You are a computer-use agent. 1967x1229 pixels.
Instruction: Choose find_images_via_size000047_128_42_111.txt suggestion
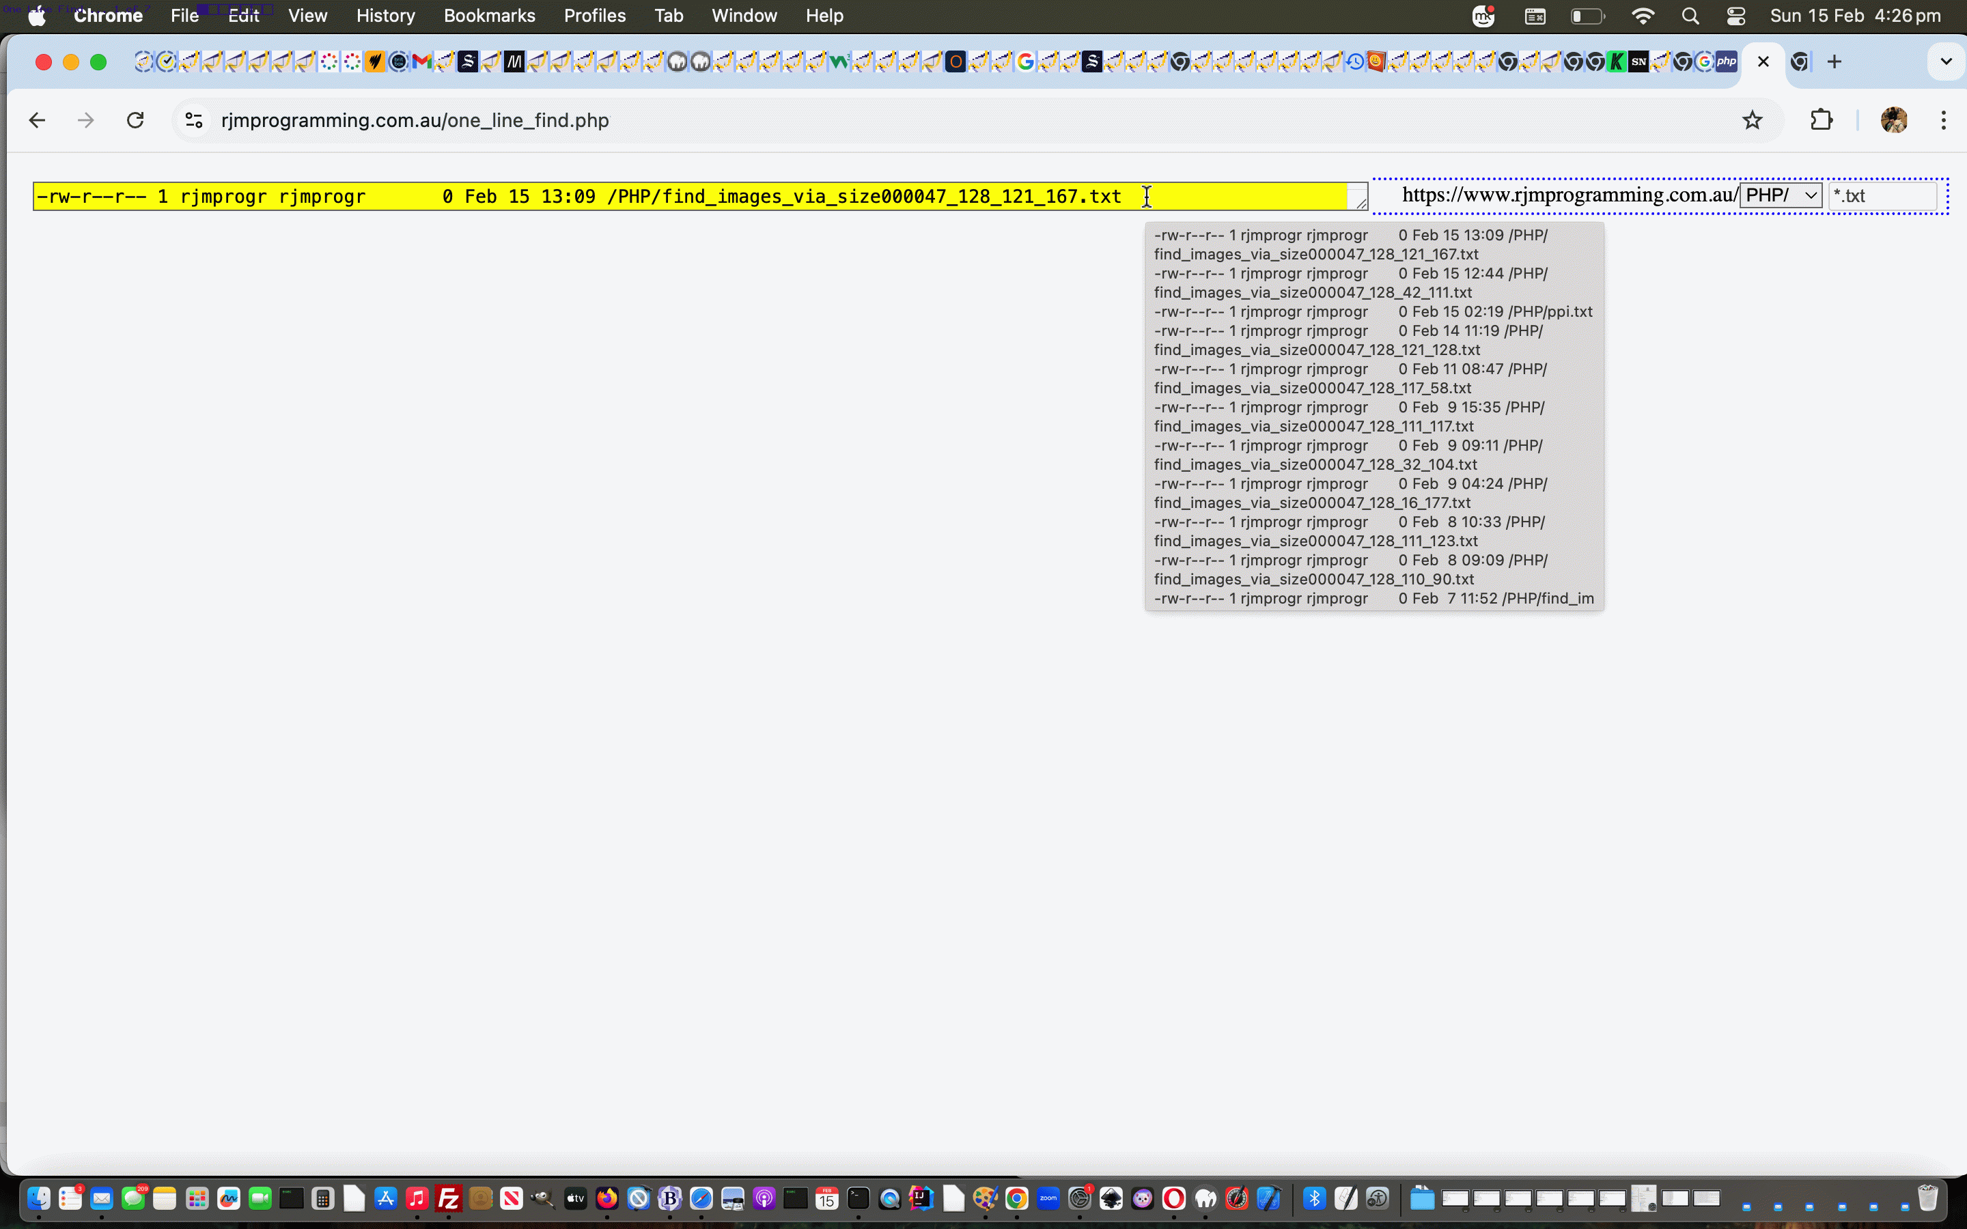tap(1350, 283)
